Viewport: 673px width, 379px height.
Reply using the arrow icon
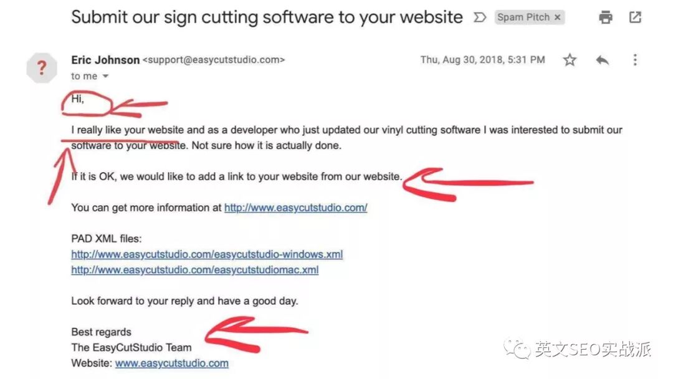coord(602,60)
